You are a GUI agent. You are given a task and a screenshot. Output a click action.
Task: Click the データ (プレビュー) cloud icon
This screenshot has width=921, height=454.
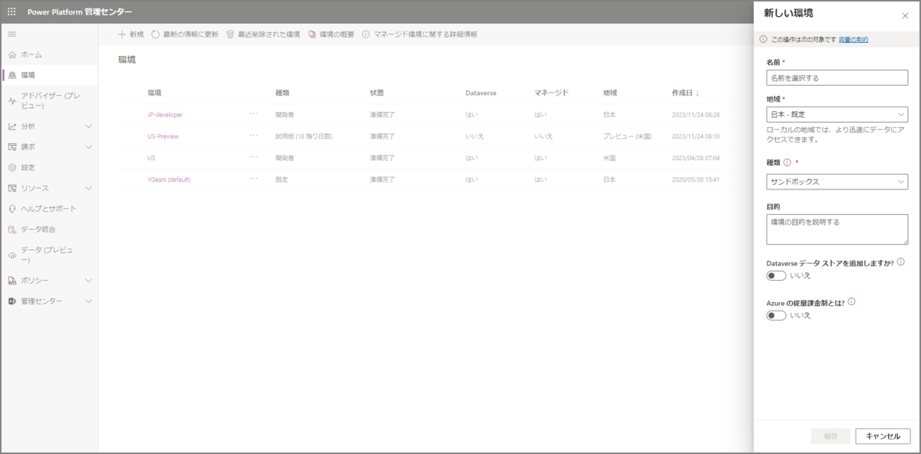point(12,255)
